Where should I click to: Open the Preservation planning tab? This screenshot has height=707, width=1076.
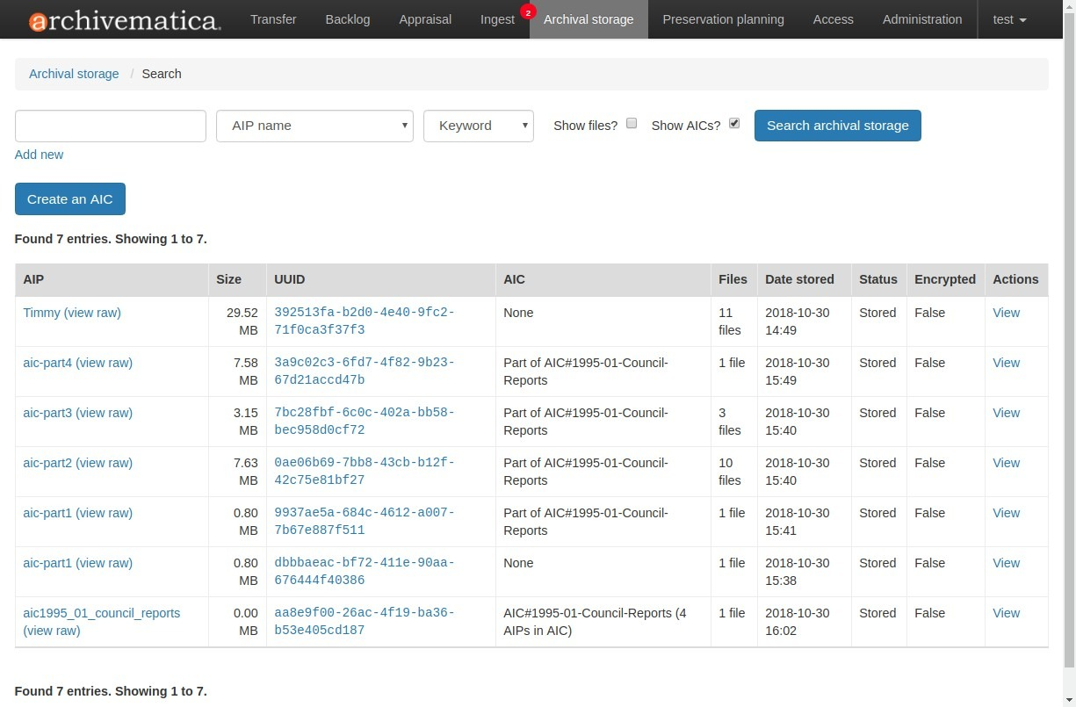pyautogui.click(x=723, y=19)
